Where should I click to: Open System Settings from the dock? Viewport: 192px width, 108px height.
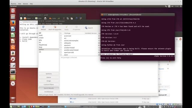click(13, 59)
